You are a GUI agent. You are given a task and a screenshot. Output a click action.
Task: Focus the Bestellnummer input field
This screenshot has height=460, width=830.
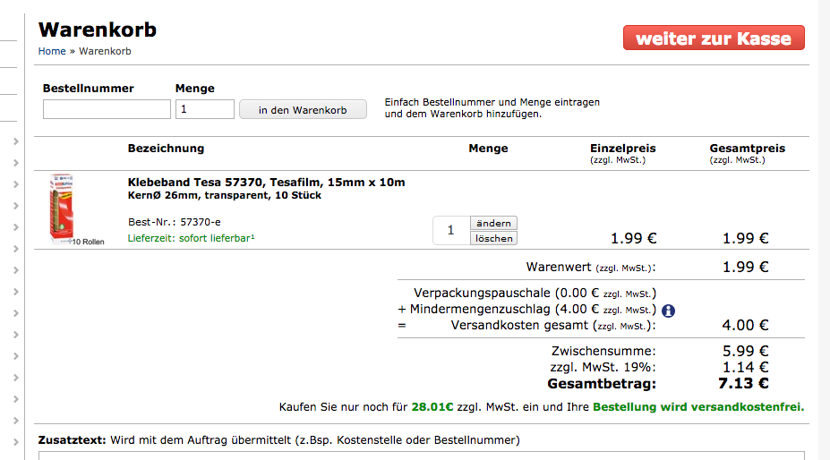tap(107, 109)
